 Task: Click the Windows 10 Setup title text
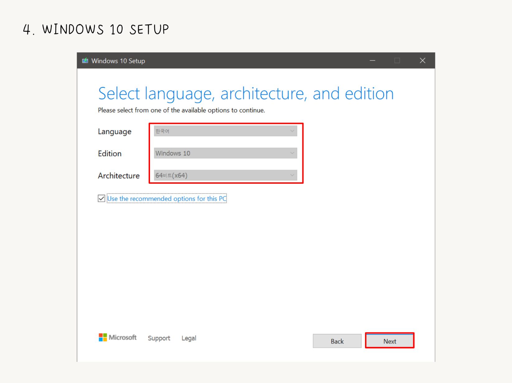(x=118, y=61)
